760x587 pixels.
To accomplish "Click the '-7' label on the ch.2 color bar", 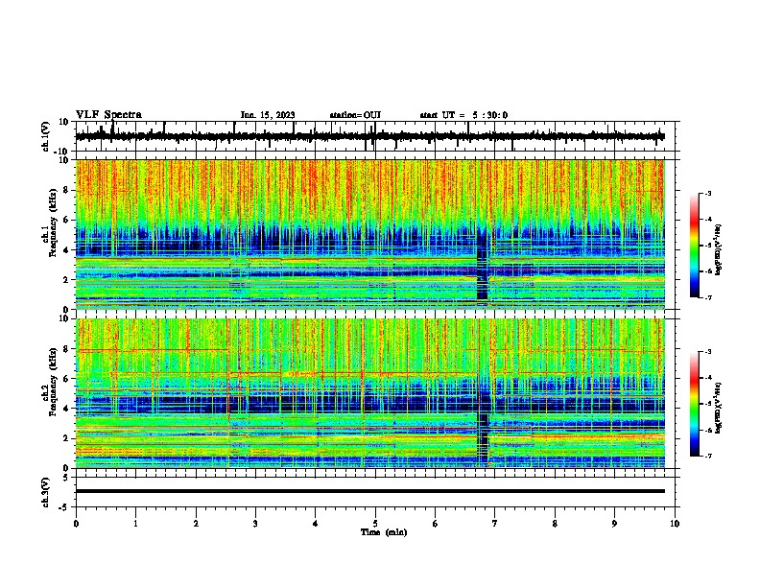I will (x=707, y=456).
